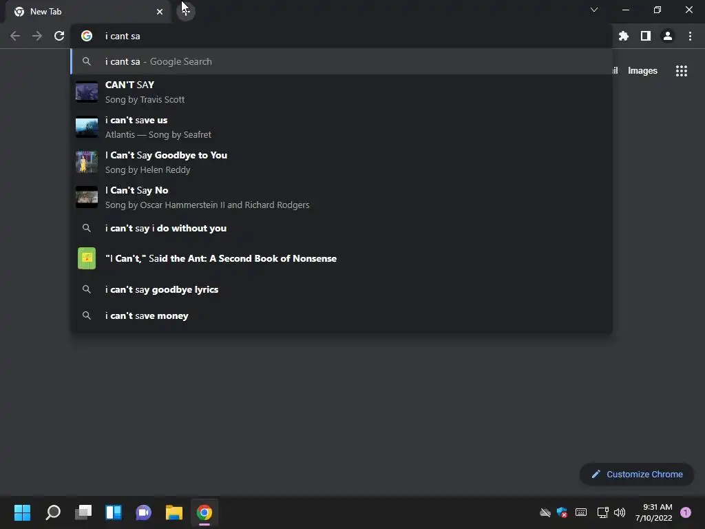Viewport: 705px width, 529px height.
Task: Toggle the side panel icon
Action: coord(646,36)
